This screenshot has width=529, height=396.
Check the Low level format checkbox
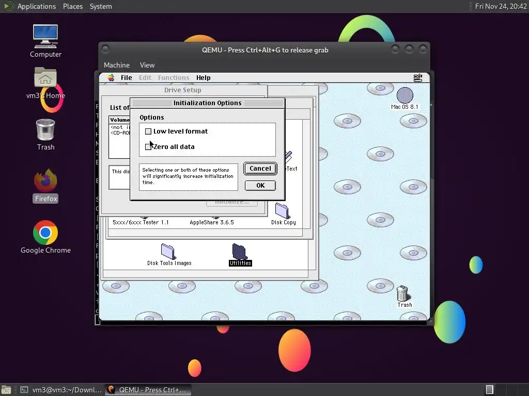click(x=148, y=131)
